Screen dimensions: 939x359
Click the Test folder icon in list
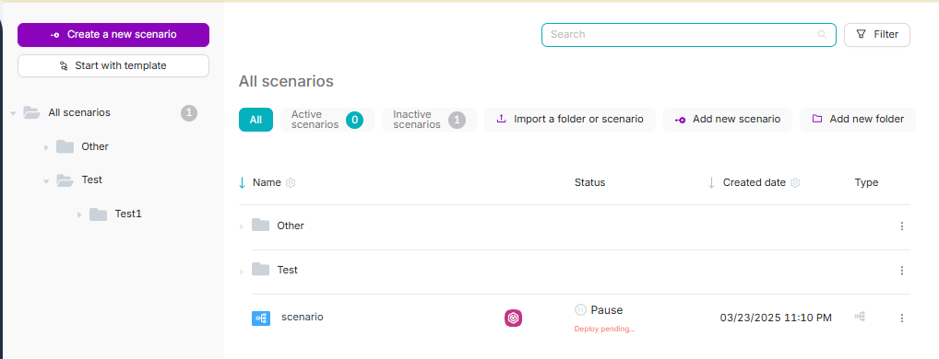click(260, 270)
